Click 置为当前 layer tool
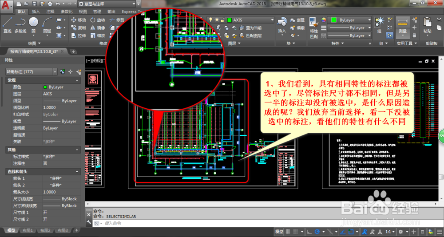 tap(250, 28)
